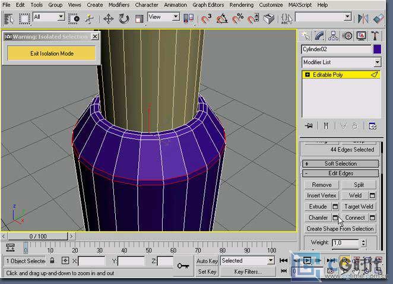Click the Insert Vertex button
Viewport: 393px width, 284px height.
322,195
